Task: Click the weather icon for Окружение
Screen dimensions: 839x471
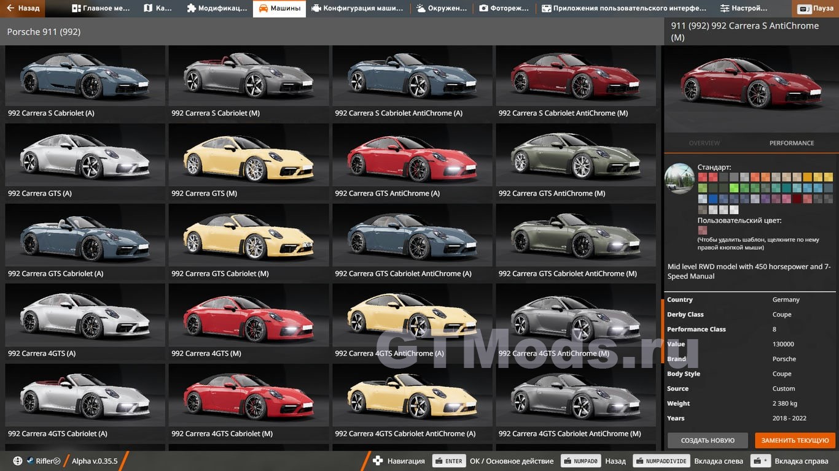Action: 421,9
